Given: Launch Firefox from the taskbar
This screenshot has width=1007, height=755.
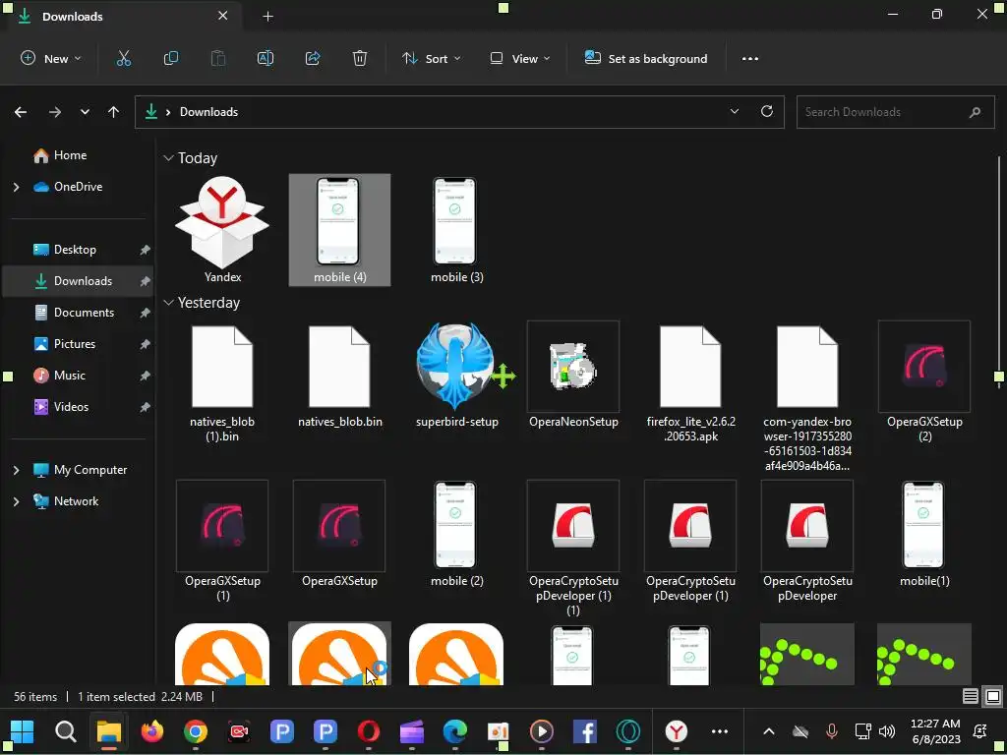Looking at the screenshot, I should [152, 731].
